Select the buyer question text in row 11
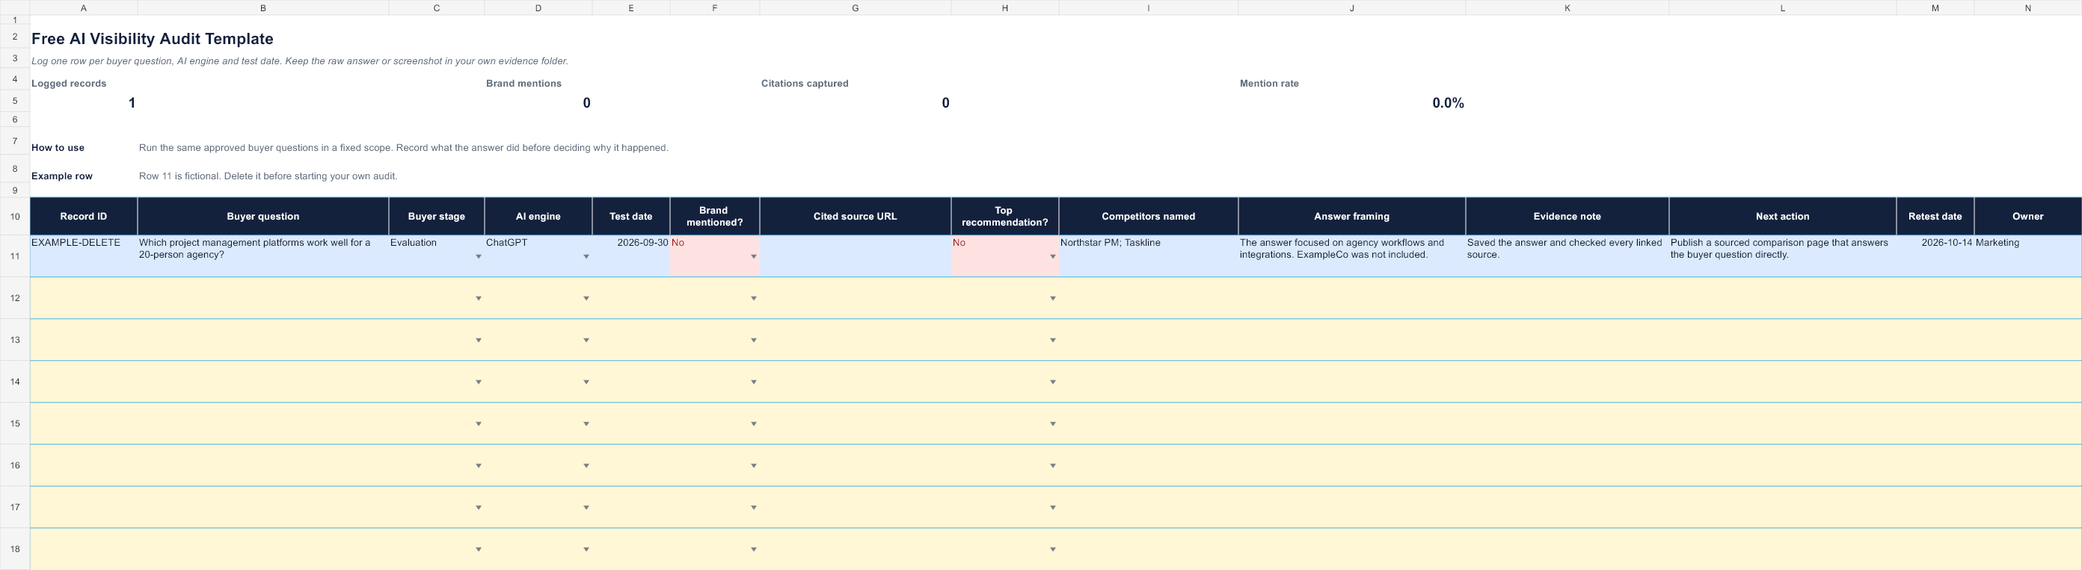This screenshot has height=570, width=2082. tap(254, 249)
